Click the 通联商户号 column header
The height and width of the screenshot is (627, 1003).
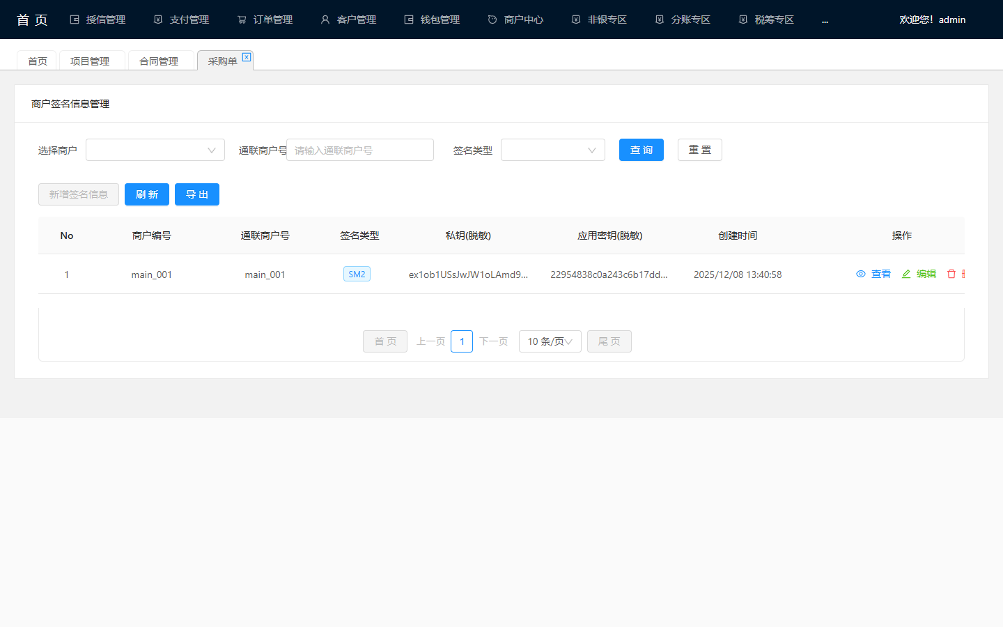point(265,235)
